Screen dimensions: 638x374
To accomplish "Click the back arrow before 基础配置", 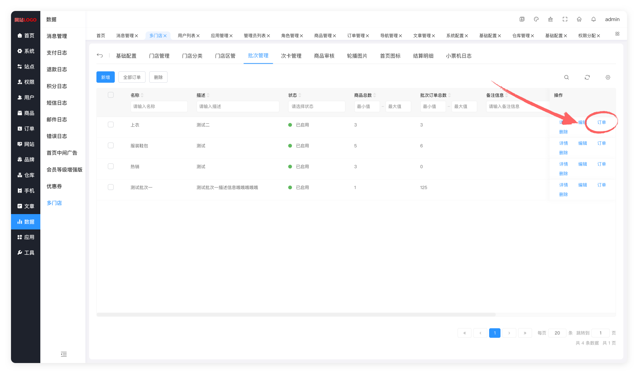I will [x=100, y=56].
